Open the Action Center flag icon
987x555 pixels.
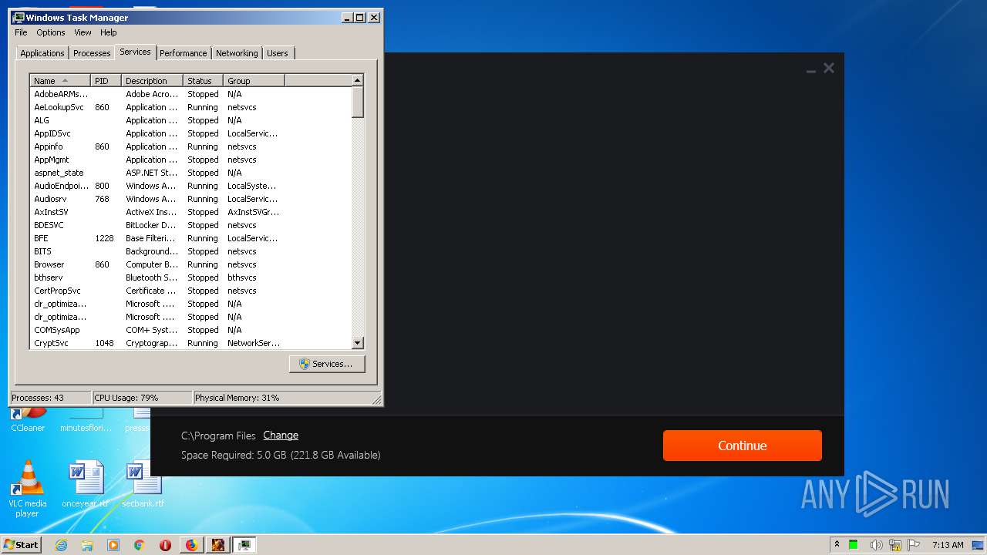[x=914, y=545]
